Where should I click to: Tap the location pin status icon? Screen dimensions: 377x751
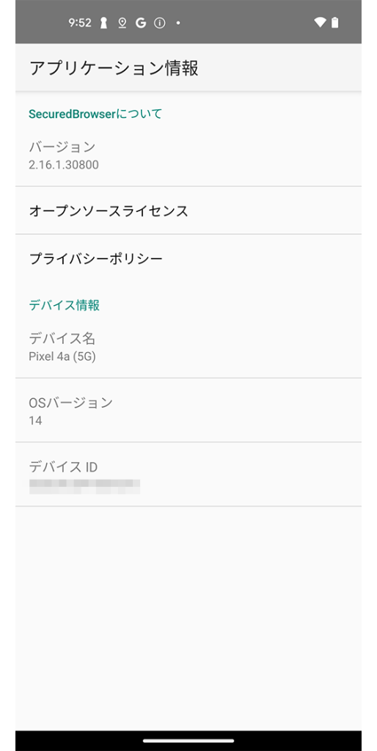pos(122,23)
